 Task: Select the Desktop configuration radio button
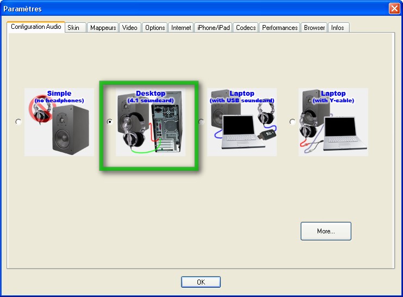click(110, 122)
